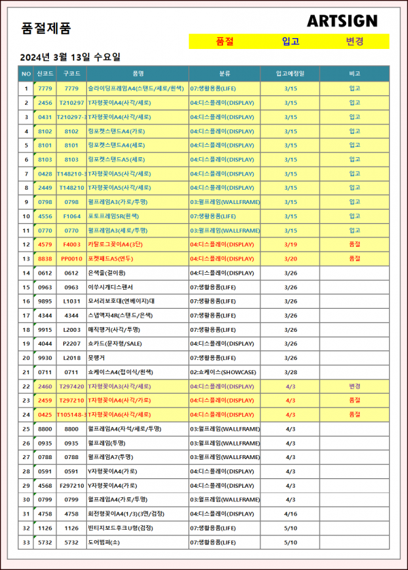The height and width of the screenshot is (570, 408).
Task: Select the 02:쇼케이스(SHOWCASE) category cell
Action: 223,372
